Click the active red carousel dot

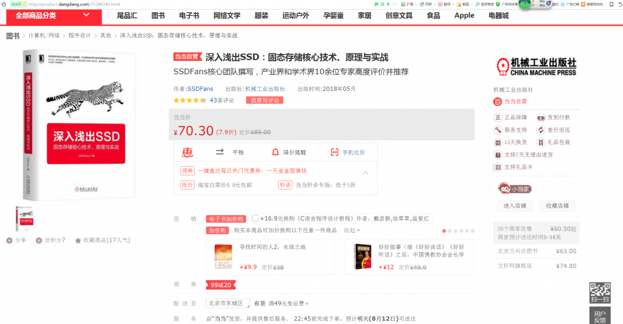[x=444, y=231]
